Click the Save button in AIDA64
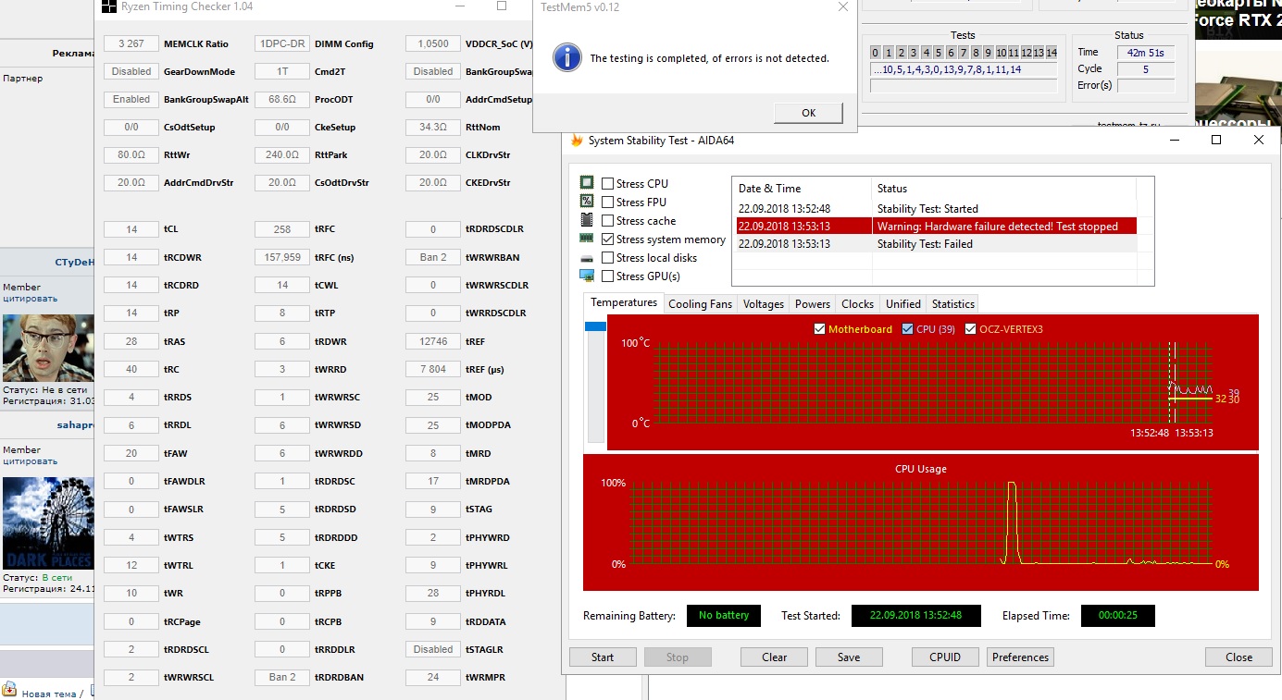 coord(849,657)
